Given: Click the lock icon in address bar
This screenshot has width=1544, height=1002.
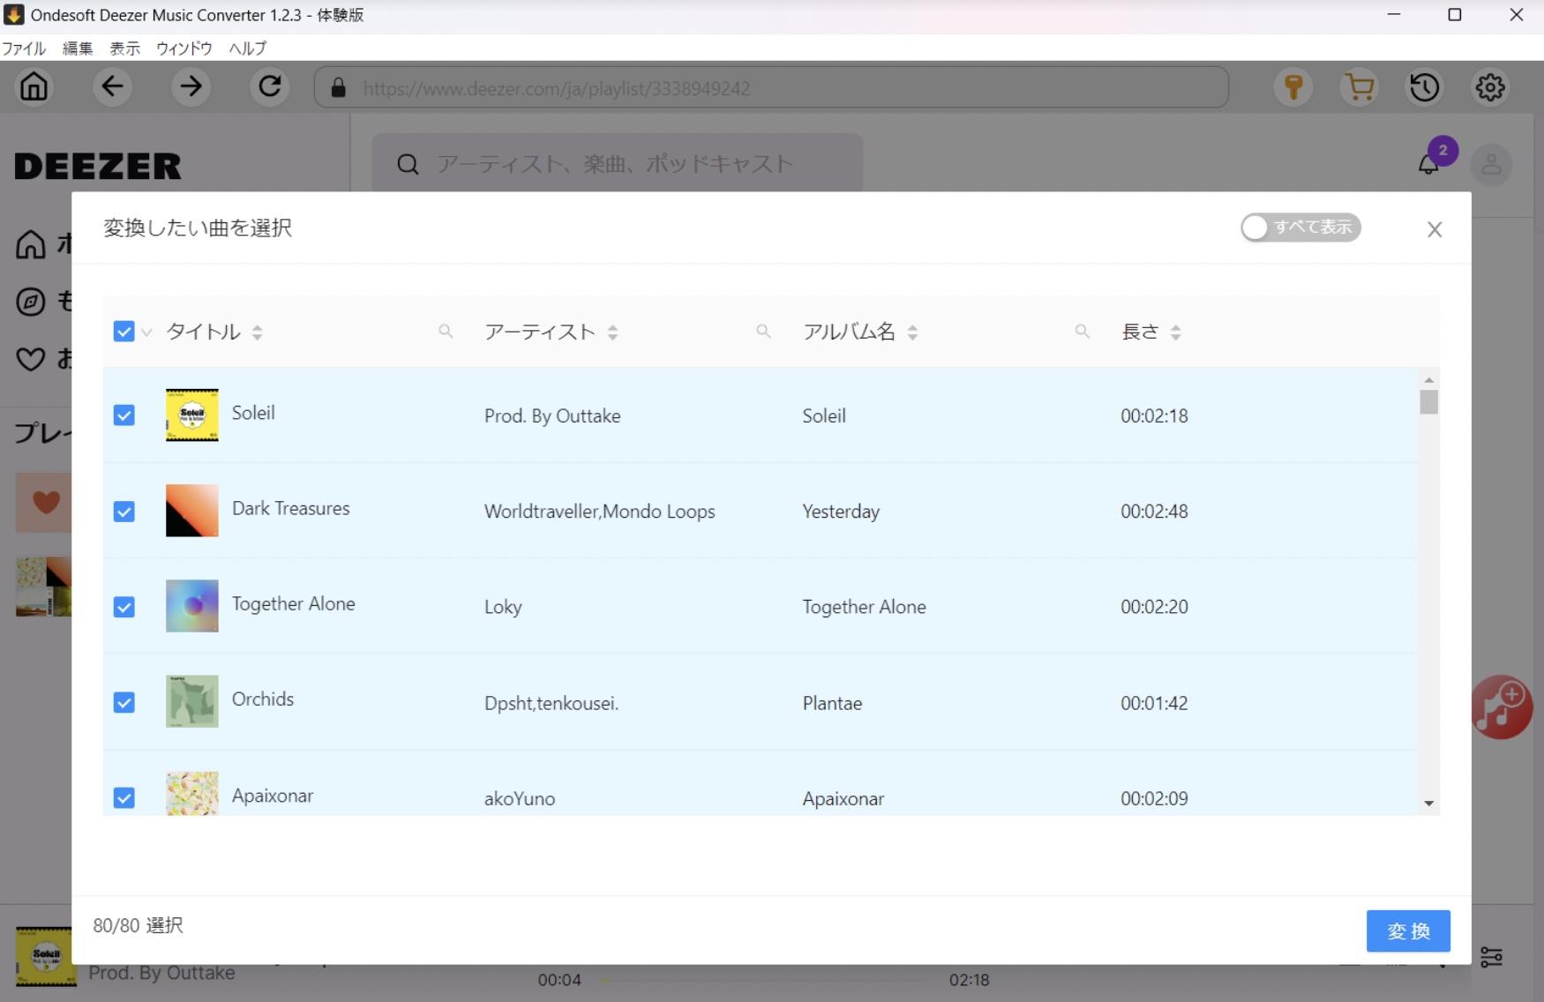Looking at the screenshot, I should coord(339,87).
